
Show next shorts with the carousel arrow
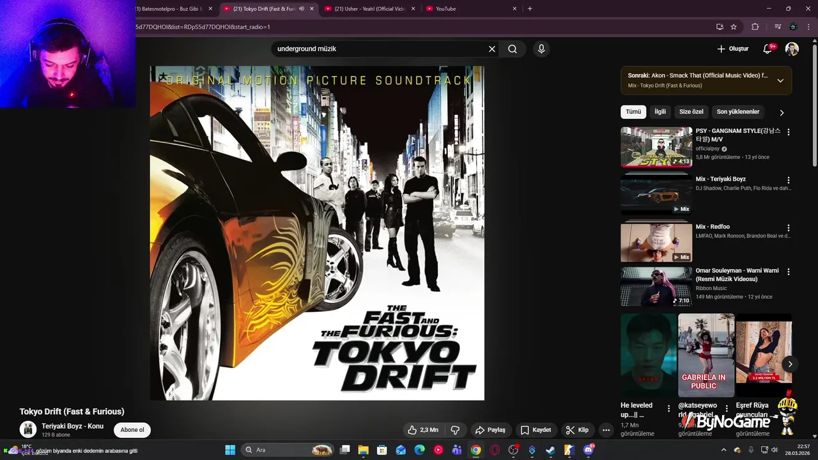click(790, 364)
